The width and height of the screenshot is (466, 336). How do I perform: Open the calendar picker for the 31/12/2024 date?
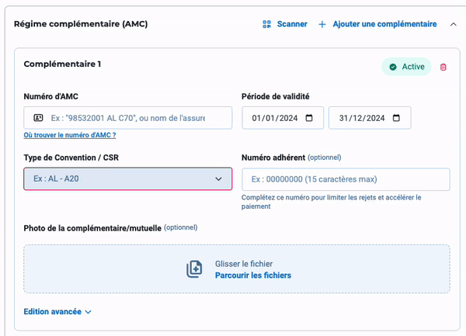pos(397,118)
